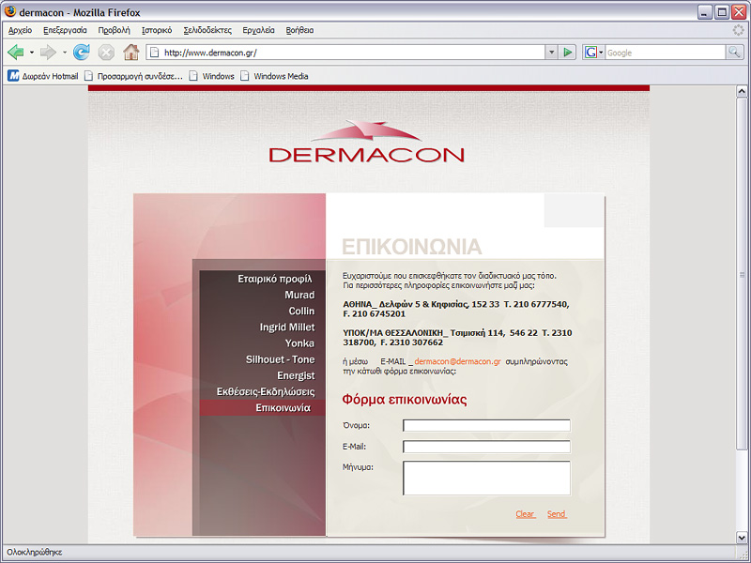The height and width of the screenshot is (563, 751).
Task: Open the search engine selector dropdown
Action: [x=601, y=53]
